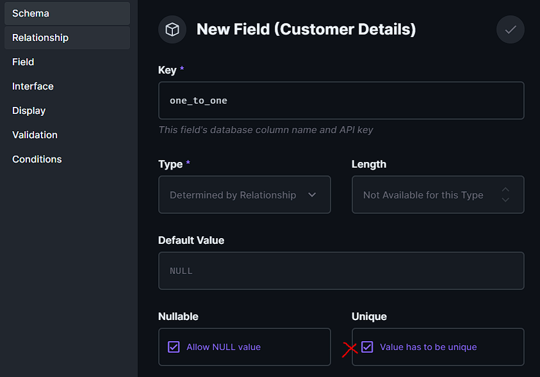The height and width of the screenshot is (377, 540).
Task: Click the 'Not Available for this Type' Length field
Action: (423, 195)
